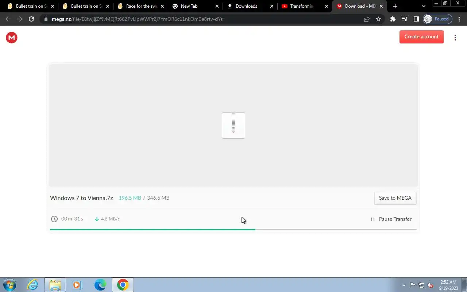The image size is (467, 292).
Task: Bookmark this page with star icon
Action: point(378,19)
